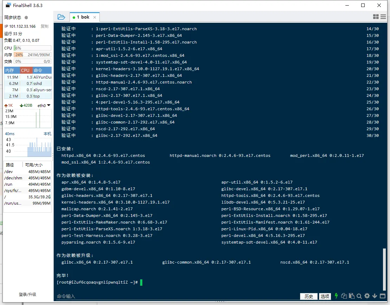
Task: Select the /dev/shm disk row
Action: [x=28, y=178]
